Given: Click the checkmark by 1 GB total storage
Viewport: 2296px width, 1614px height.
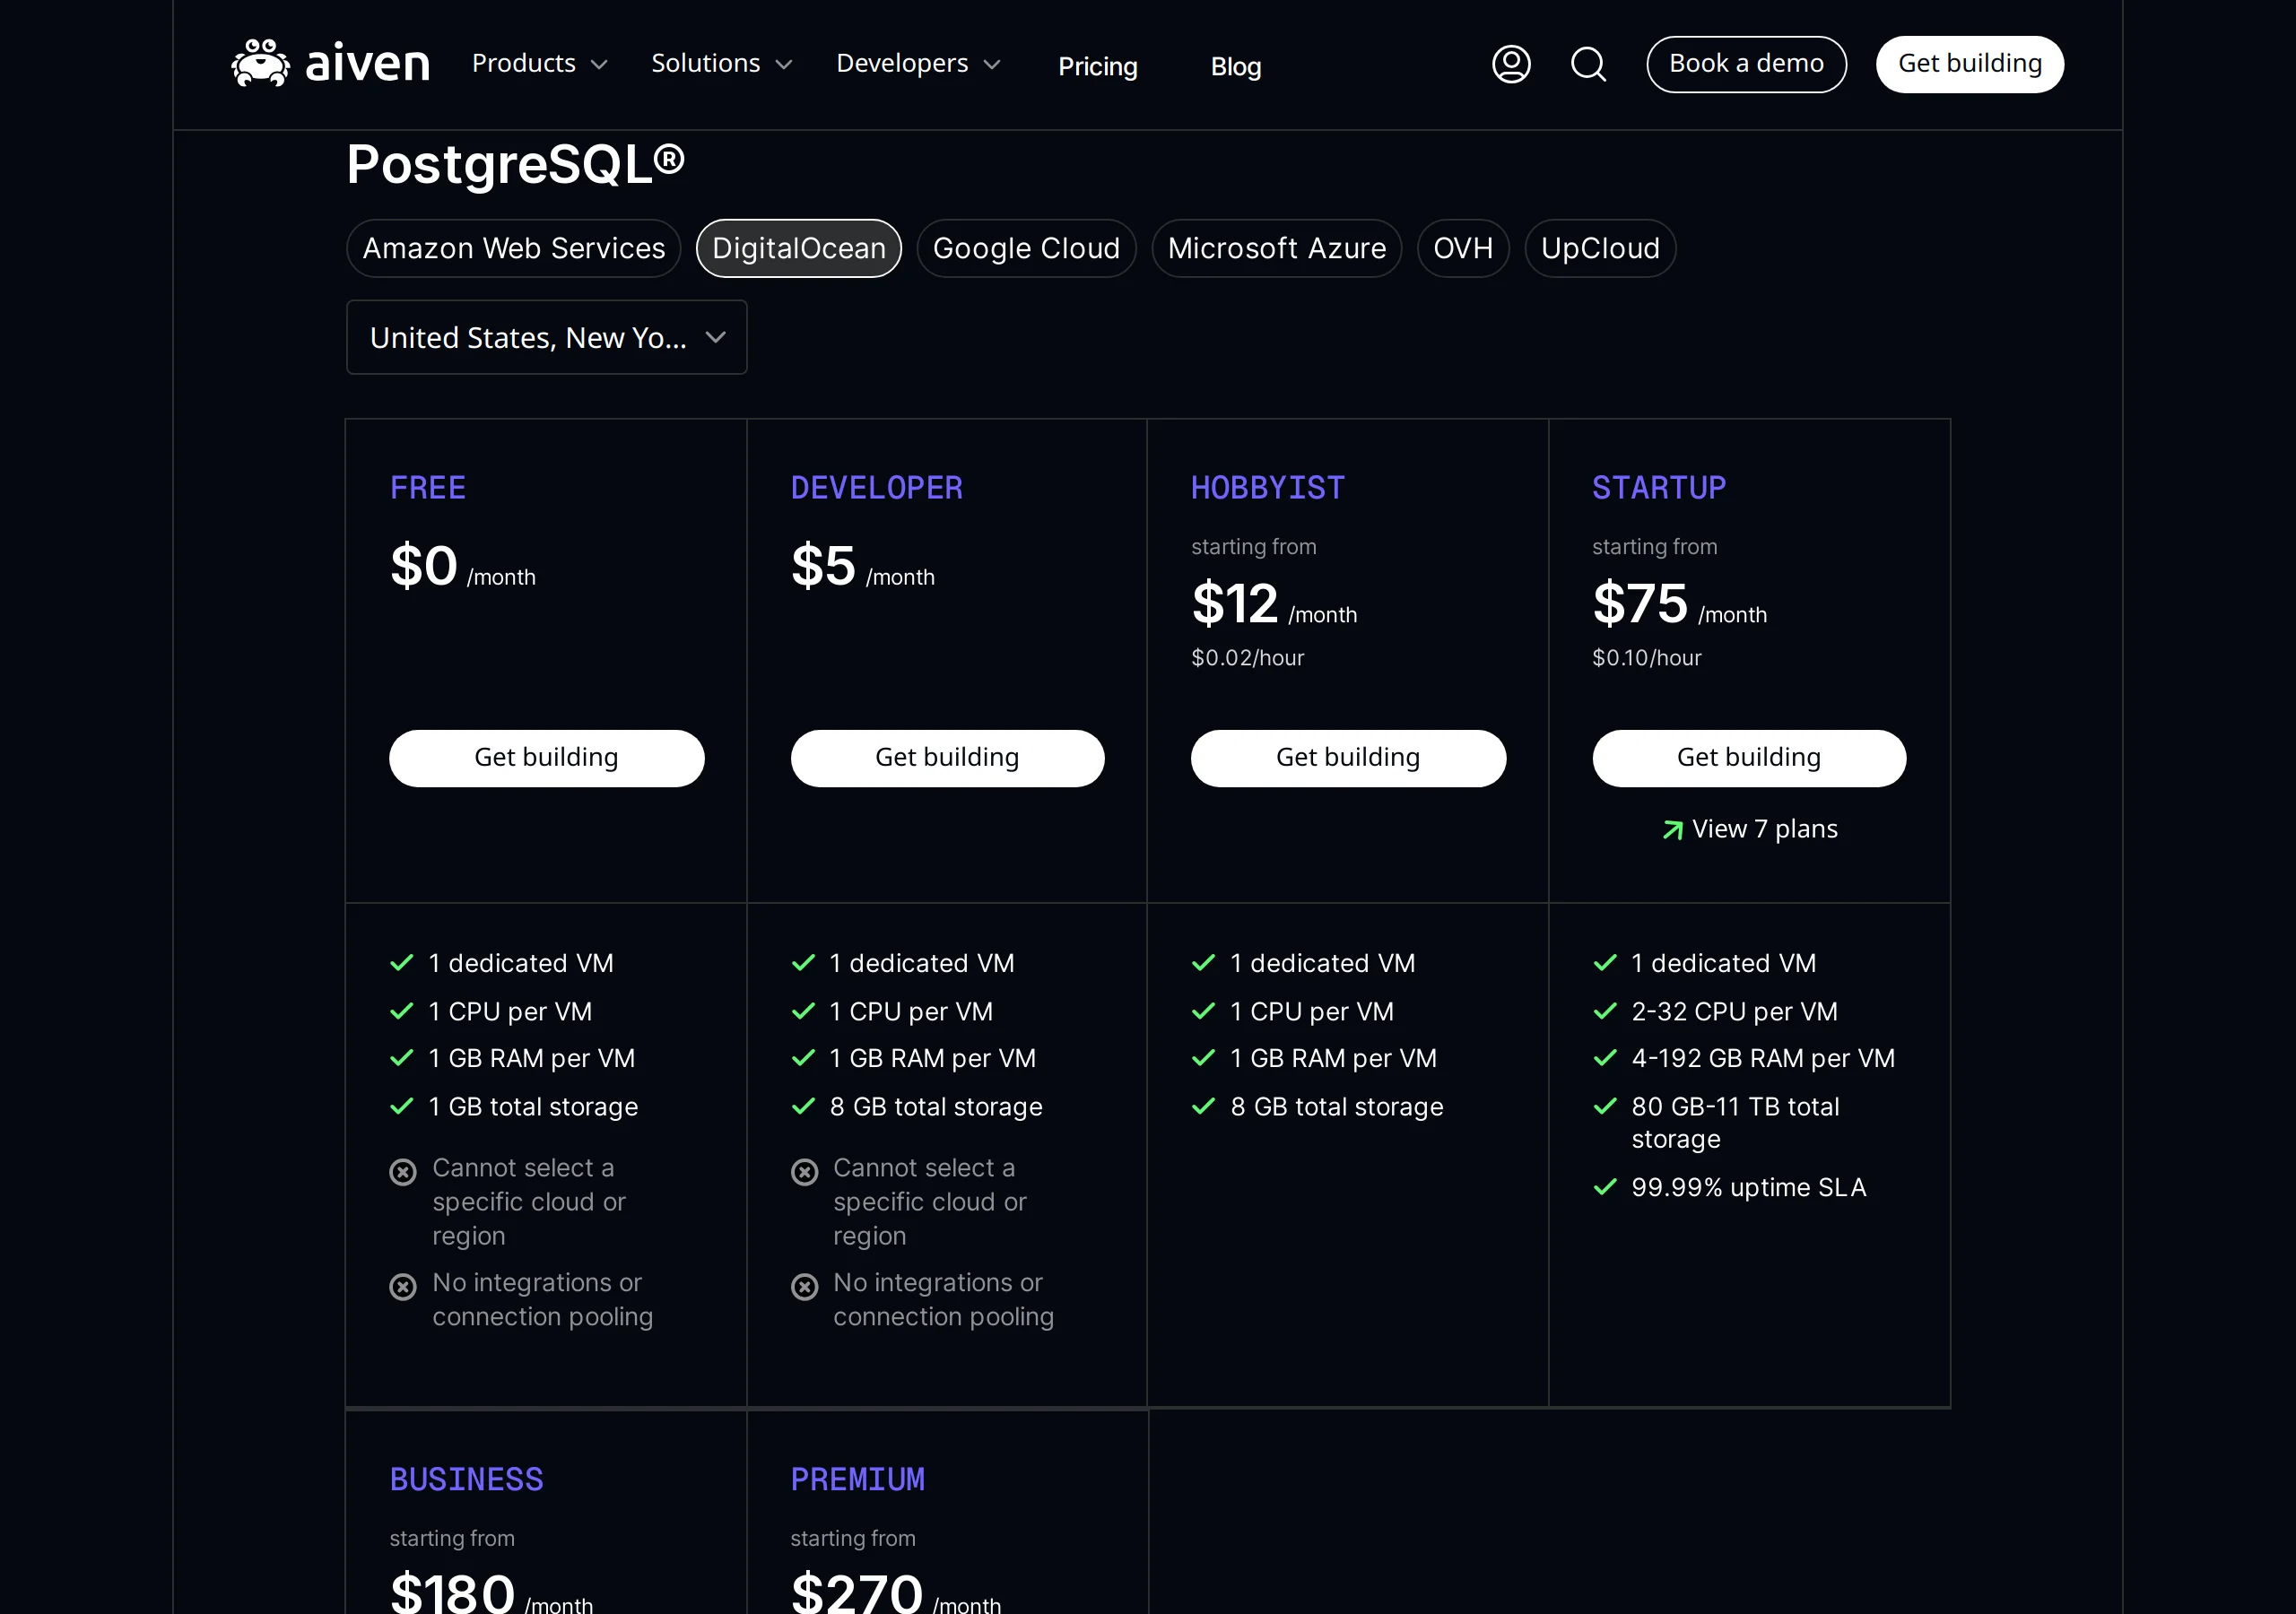Looking at the screenshot, I should coord(402,1106).
